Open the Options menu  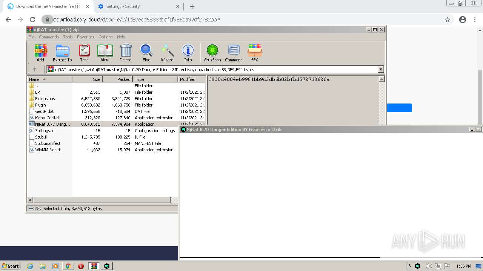106,37
